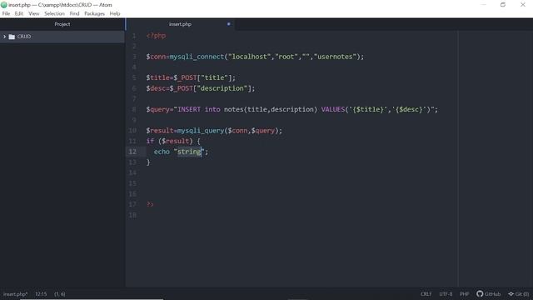This screenshot has height=300, width=533.
Task: Click the Atom app icon in title bar
Action: click(x=3, y=5)
